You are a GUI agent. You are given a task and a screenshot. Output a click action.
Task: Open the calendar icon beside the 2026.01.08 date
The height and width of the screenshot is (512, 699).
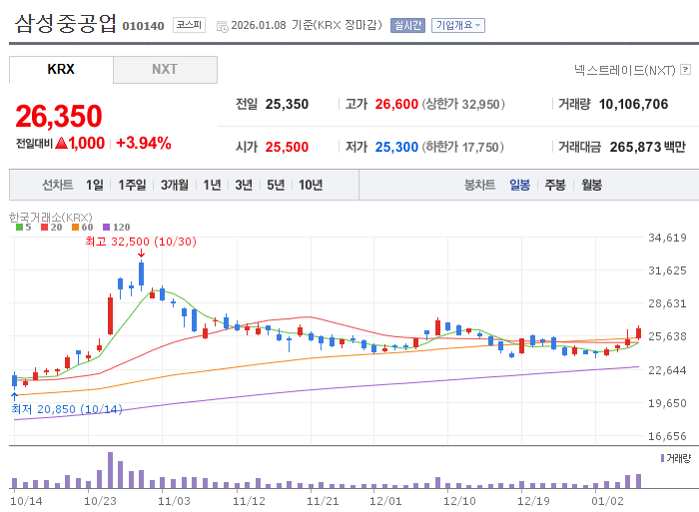[x=222, y=26]
